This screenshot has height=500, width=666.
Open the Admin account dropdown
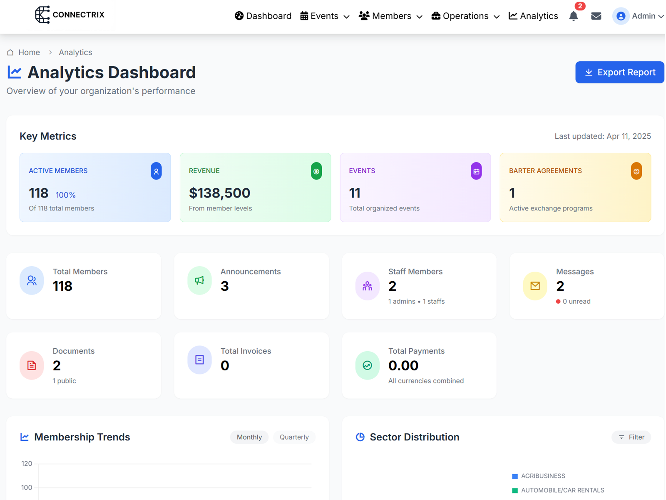pos(638,16)
